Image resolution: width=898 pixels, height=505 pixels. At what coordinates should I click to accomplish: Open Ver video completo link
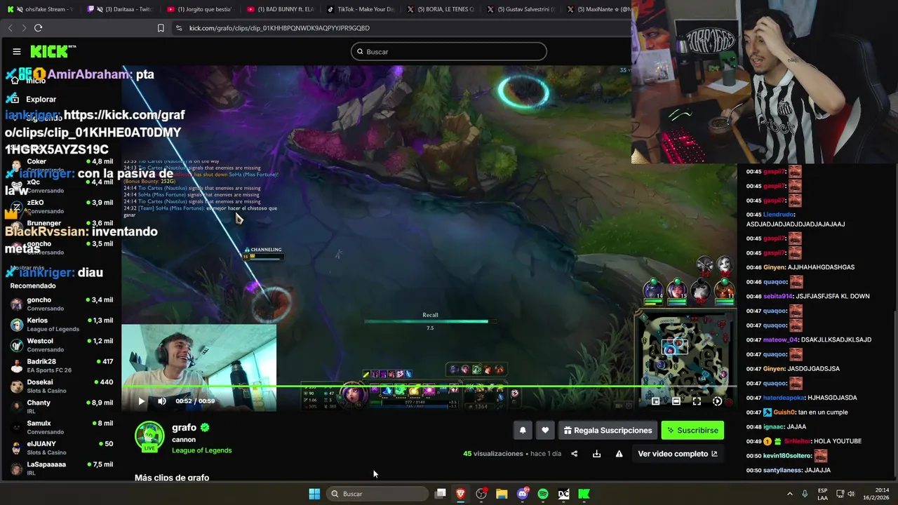678,454
